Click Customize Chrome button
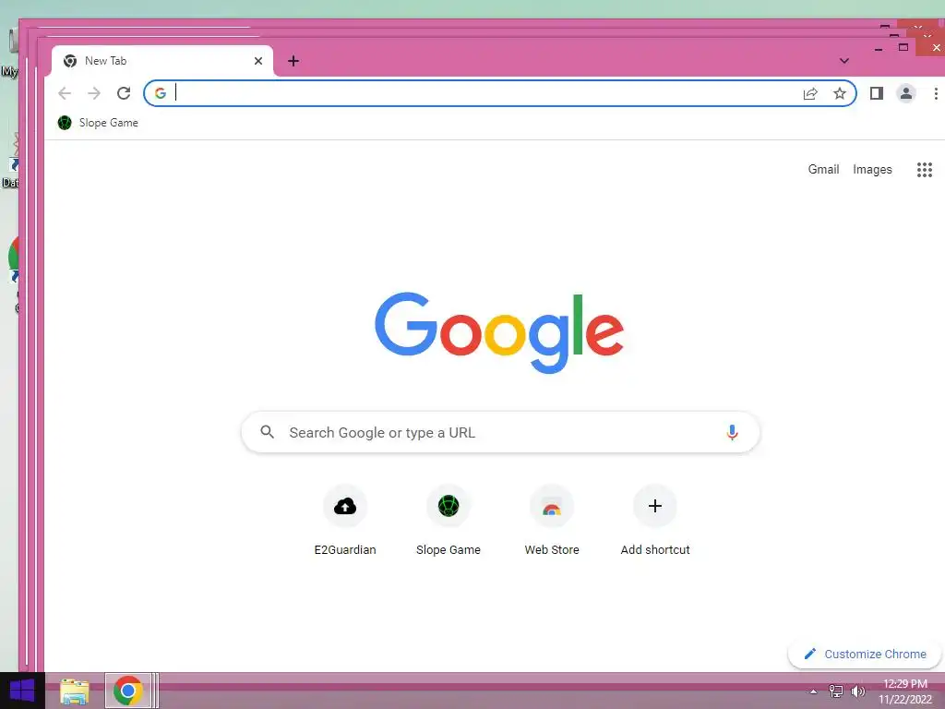This screenshot has height=709, width=945. click(x=864, y=655)
